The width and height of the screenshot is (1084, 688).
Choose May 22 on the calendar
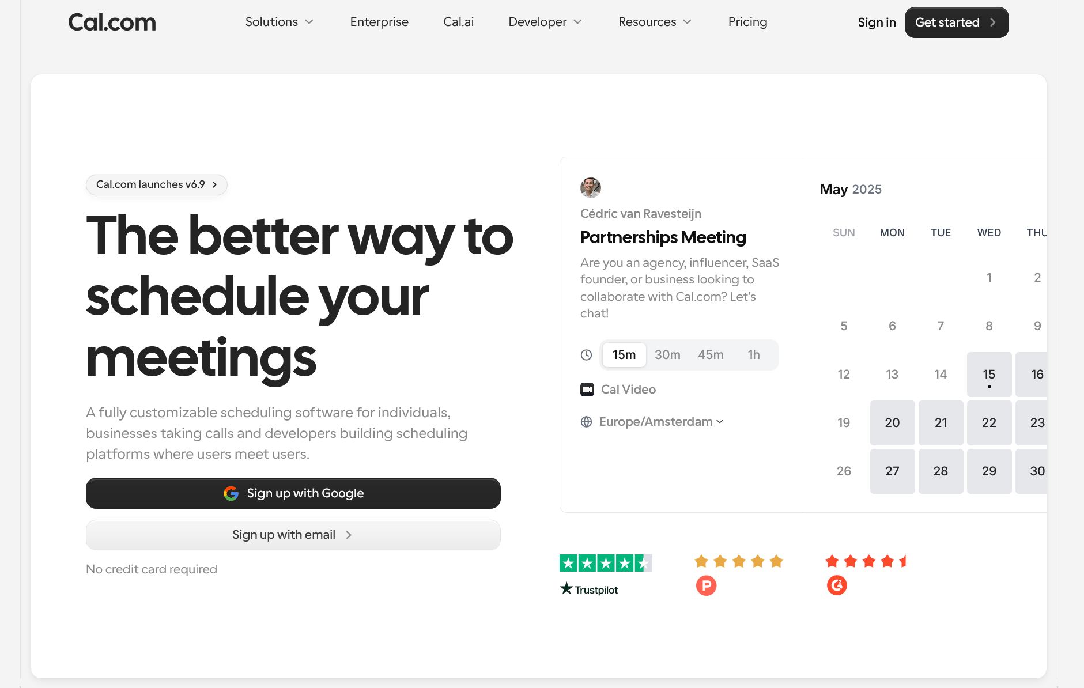point(989,423)
